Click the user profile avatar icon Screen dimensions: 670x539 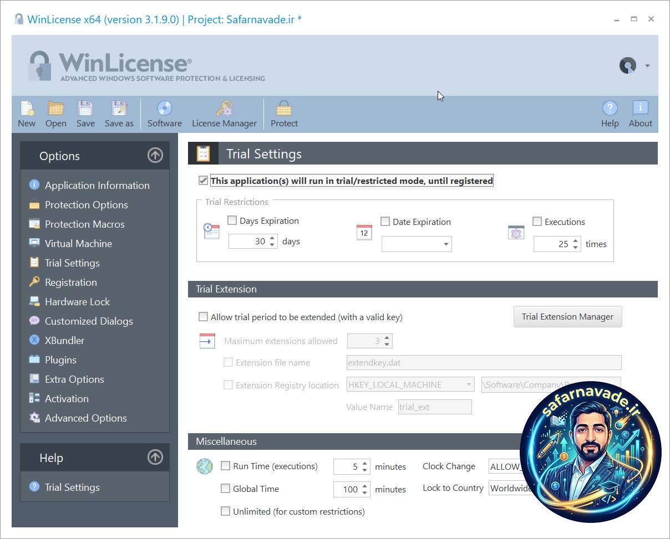coord(628,65)
